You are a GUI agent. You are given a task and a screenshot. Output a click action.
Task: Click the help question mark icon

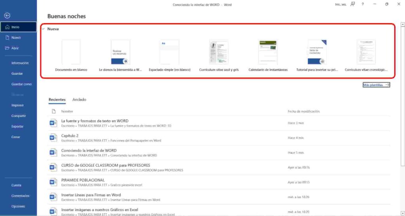point(362,4)
